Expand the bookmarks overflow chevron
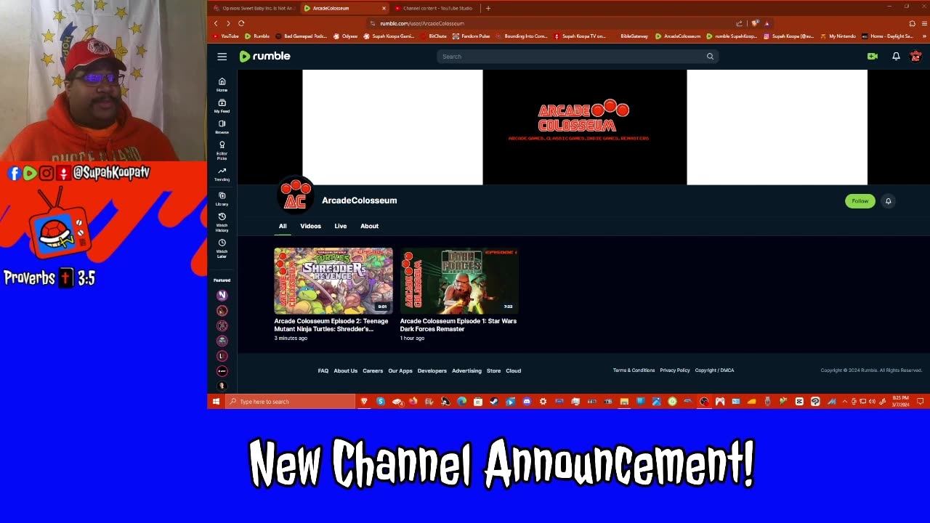Screen dimensions: 930x523 pos(924,36)
